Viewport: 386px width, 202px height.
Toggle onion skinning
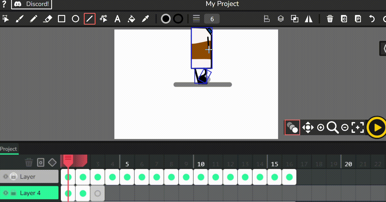292,127
